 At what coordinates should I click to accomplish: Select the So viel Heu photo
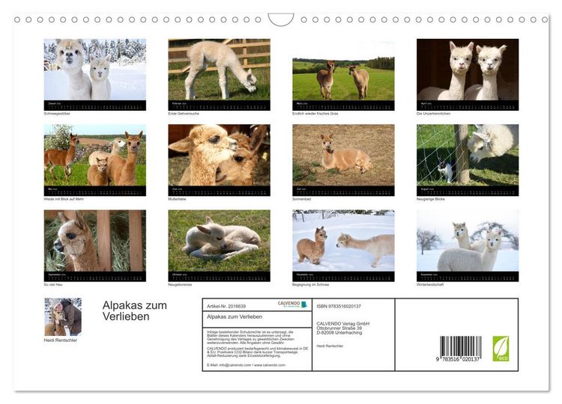(x=95, y=245)
